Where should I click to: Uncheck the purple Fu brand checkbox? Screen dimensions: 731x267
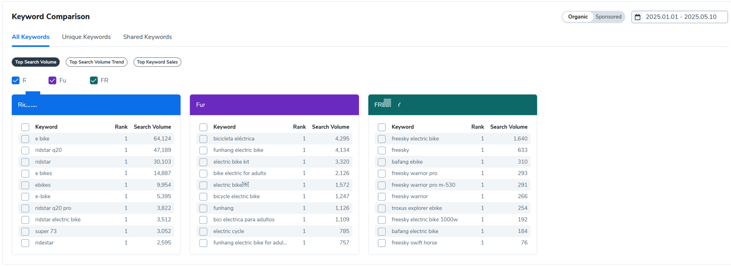click(52, 80)
